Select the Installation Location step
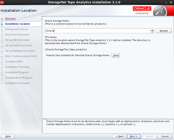174x140 pixels. click(x=18, y=24)
